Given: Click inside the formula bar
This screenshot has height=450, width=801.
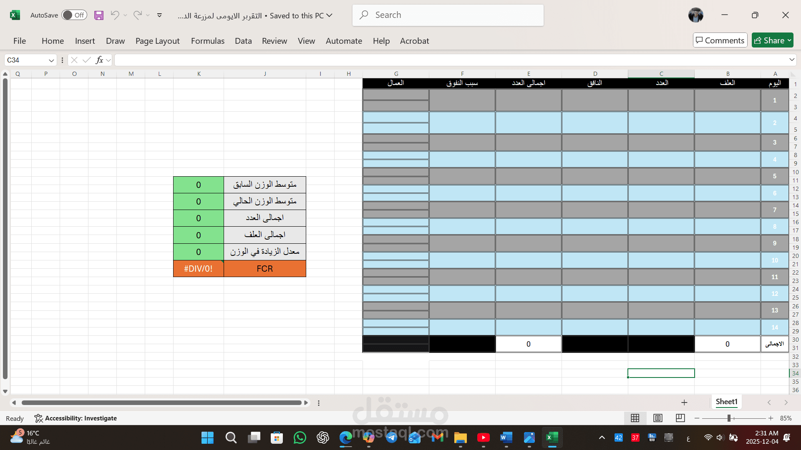Looking at the screenshot, I should 451,60.
